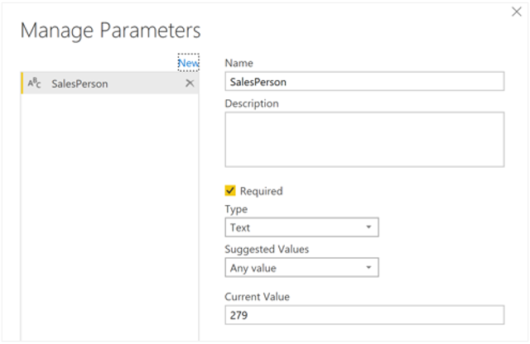
Task: Click the Required checkbox label text
Action: [x=261, y=191]
